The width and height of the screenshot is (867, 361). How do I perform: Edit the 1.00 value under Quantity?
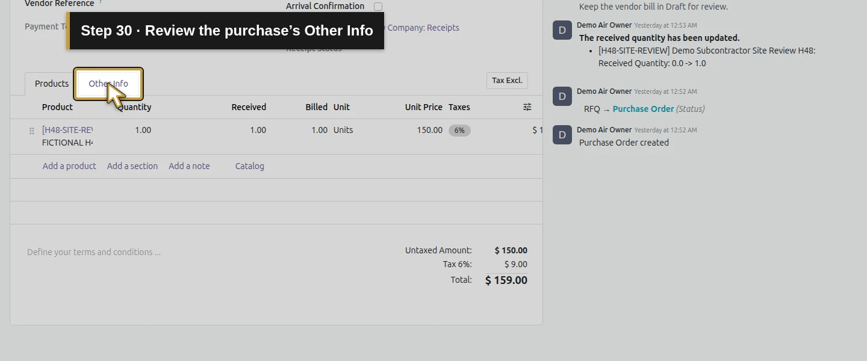pyautogui.click(x=143, y=130)
